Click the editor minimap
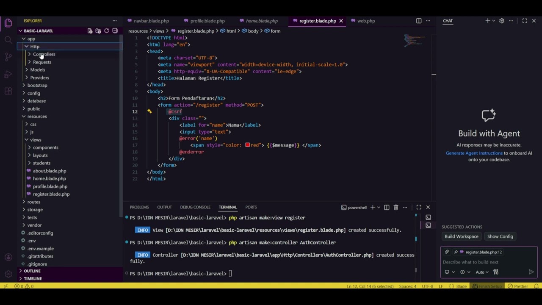Image resolution: width=542 pixels, height=305 pixels. click(x=415, y=40)
